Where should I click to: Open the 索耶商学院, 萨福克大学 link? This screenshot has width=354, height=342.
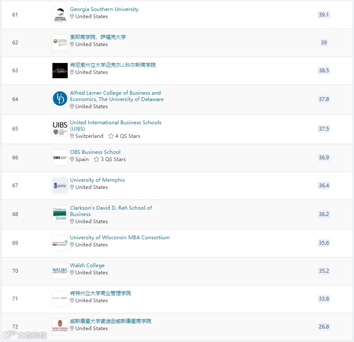click(98, 37)
